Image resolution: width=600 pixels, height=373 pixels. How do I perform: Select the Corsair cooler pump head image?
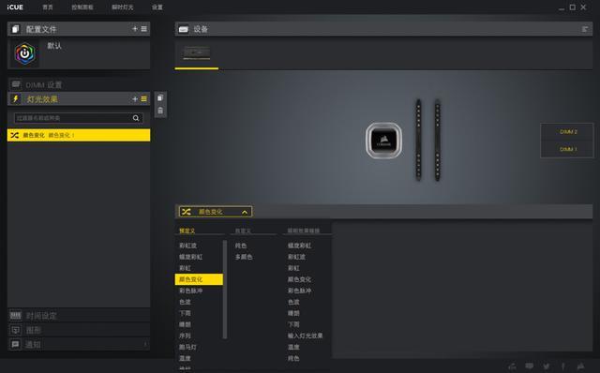click(x=383, y=141)
